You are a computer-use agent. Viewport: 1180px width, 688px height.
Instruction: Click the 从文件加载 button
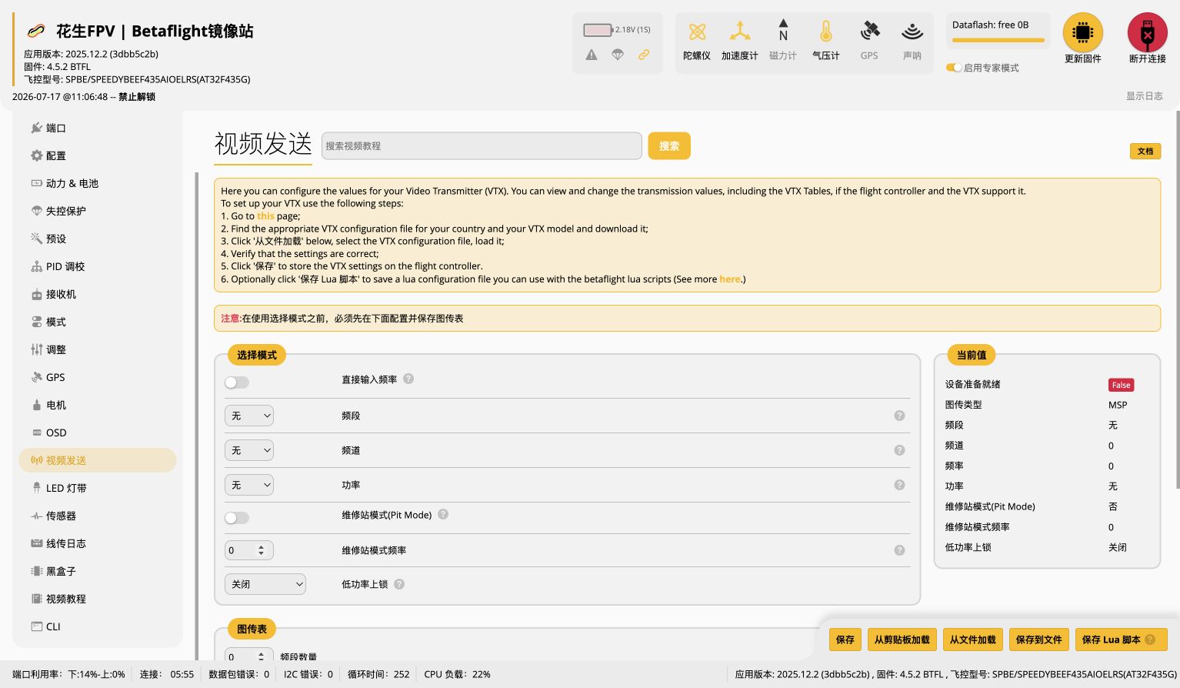pos(972,640)
